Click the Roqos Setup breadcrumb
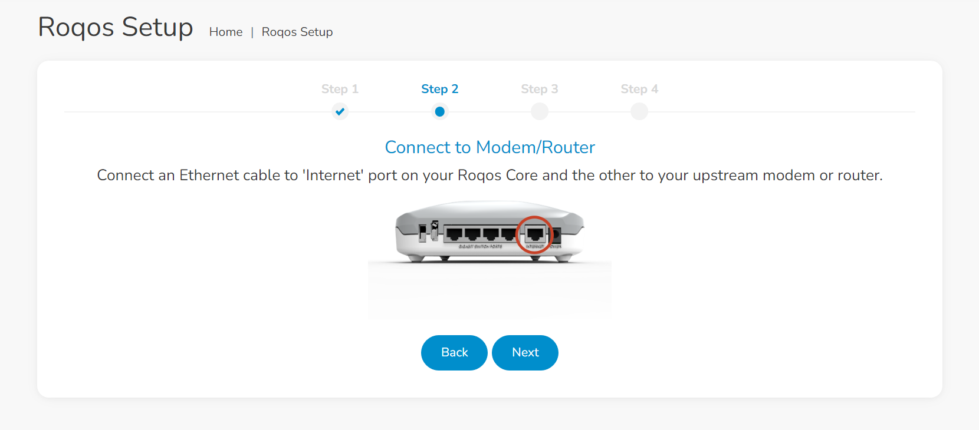 click(x=297, y=32)
